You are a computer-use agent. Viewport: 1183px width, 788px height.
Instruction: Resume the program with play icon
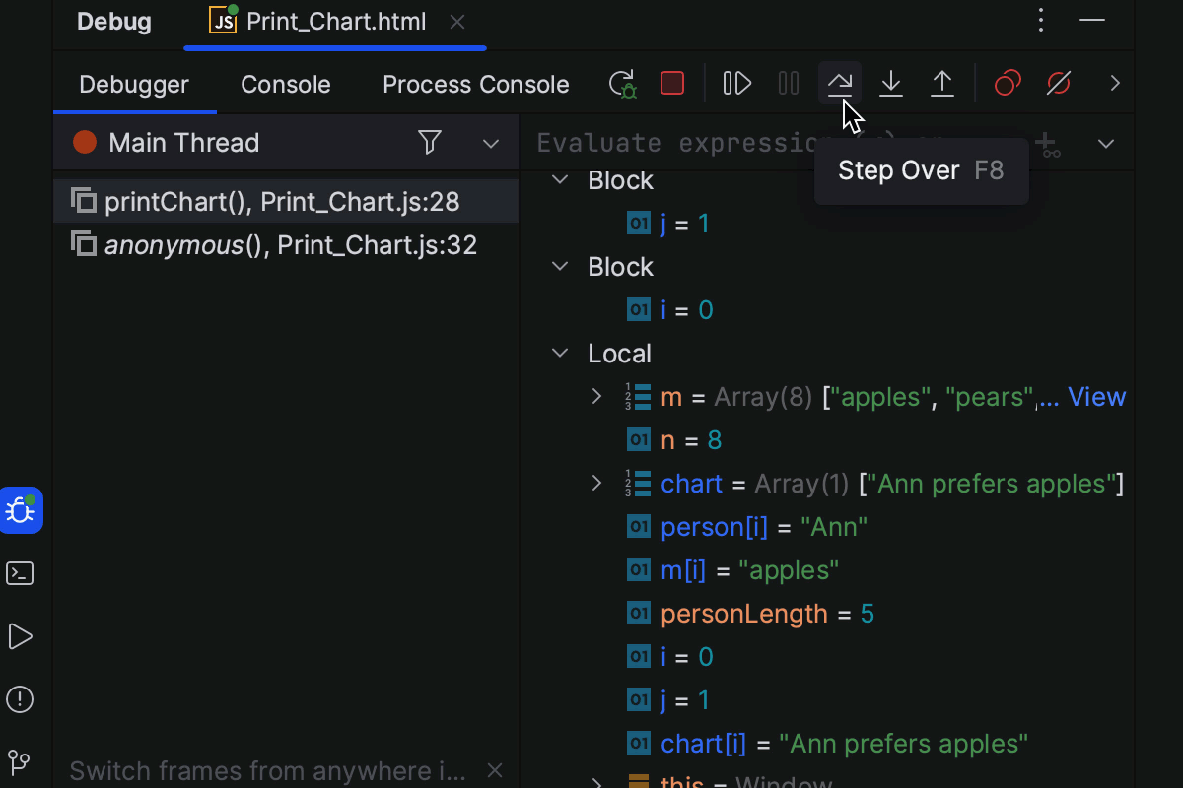736,83
